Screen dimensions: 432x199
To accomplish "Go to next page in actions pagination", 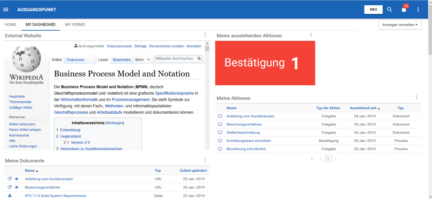I will pos(335,159).
